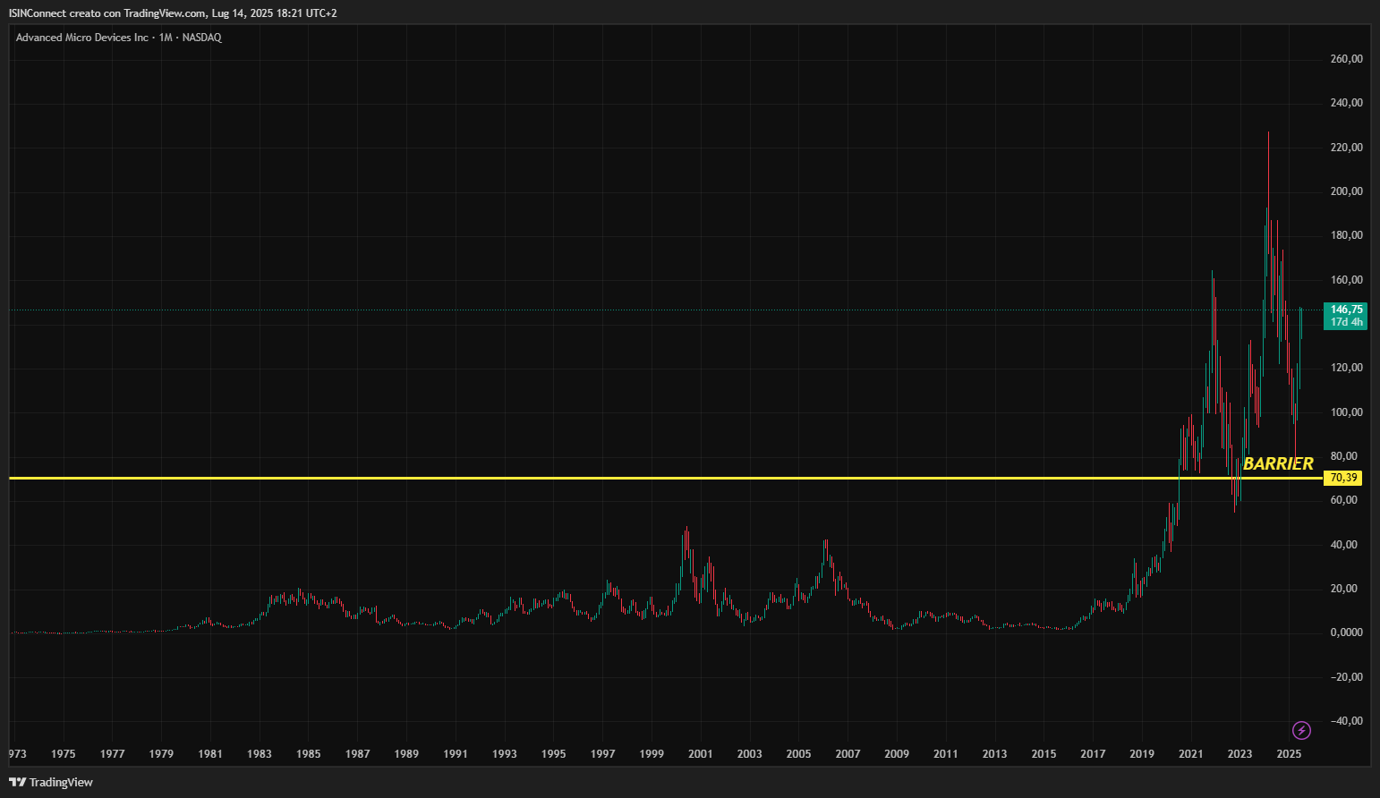Click the 2017 year on time axis
1380x798 pixels.
click(1093, 754)
